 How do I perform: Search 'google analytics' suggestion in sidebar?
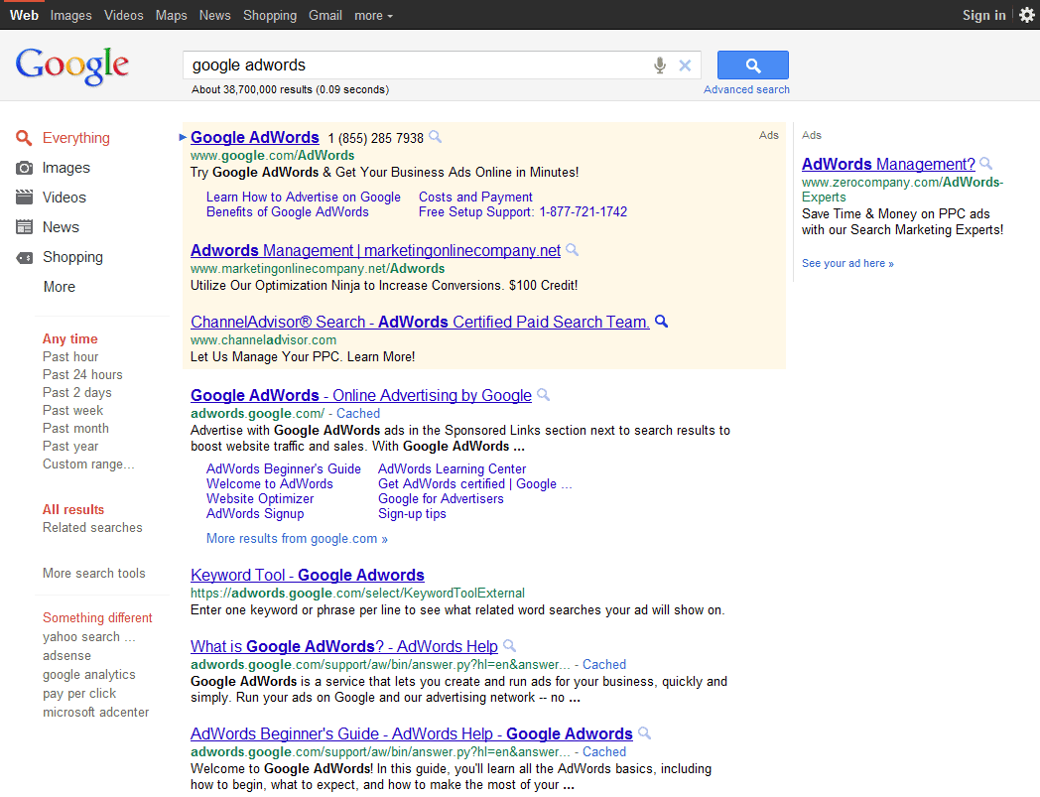(x=89, y=674)
